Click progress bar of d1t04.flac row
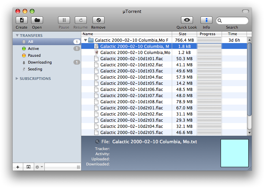The width and height of the screenshot is (264, 188). pyautogui.click(x=209, y=77)
